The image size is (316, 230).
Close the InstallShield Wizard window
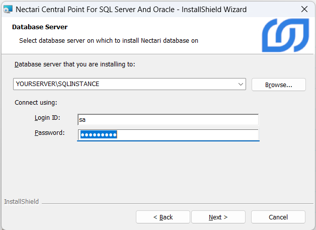click(304, 9)
